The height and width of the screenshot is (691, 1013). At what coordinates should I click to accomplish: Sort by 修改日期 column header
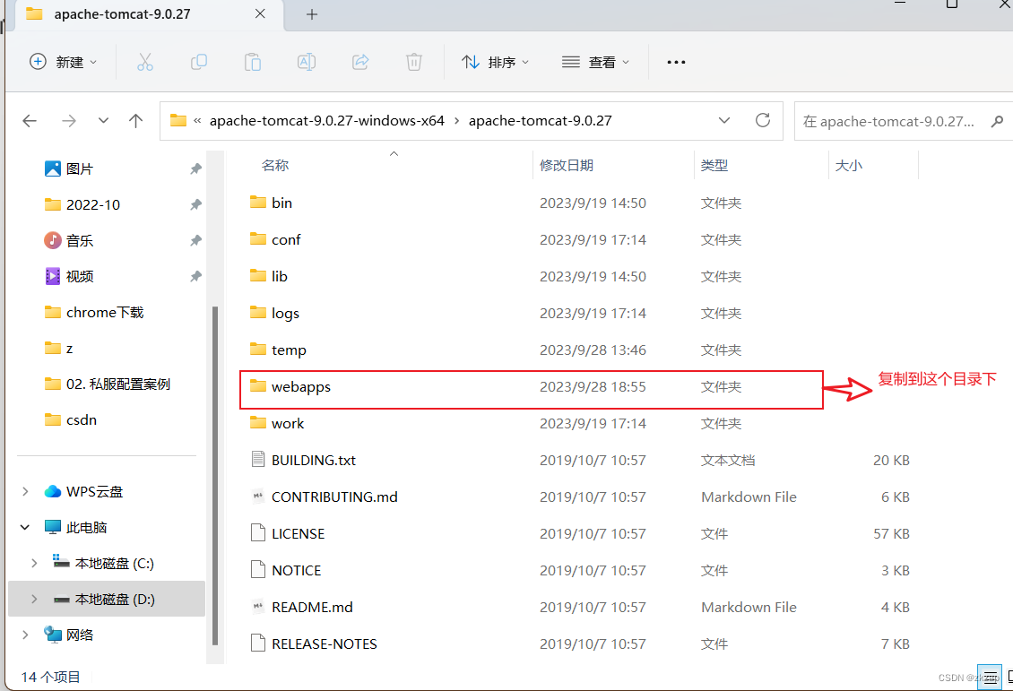click(x=567, y=165)
